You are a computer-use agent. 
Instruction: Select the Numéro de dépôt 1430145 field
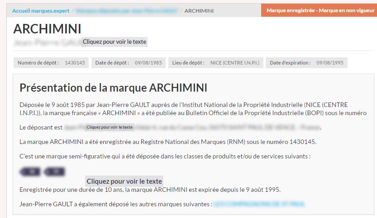(x=51, y=63)
